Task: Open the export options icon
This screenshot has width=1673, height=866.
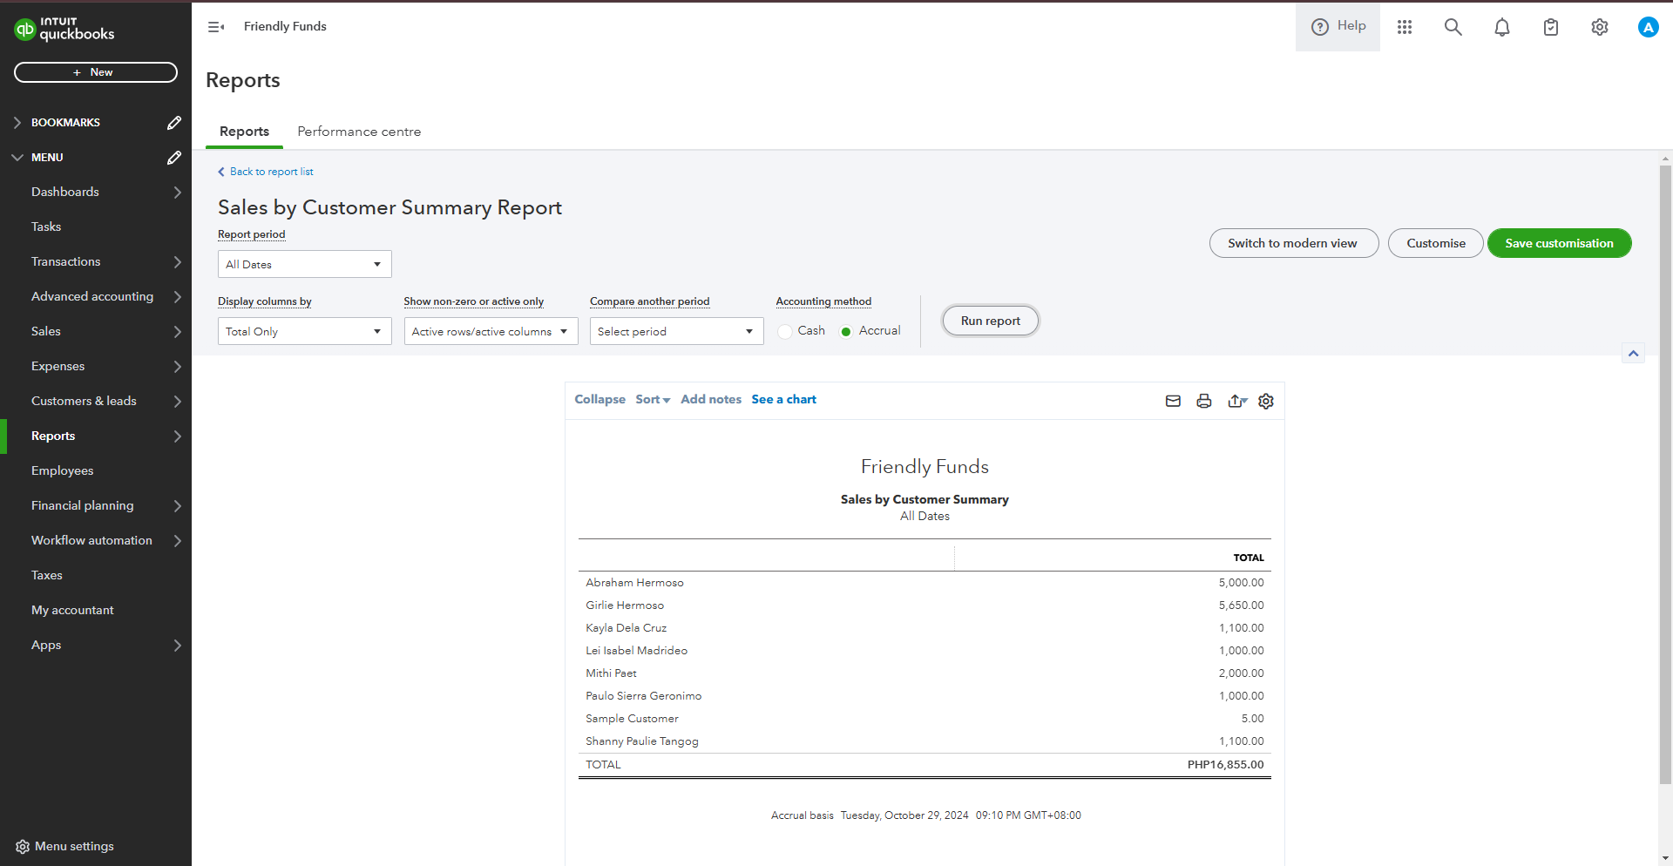Action: pos(1236,401)
